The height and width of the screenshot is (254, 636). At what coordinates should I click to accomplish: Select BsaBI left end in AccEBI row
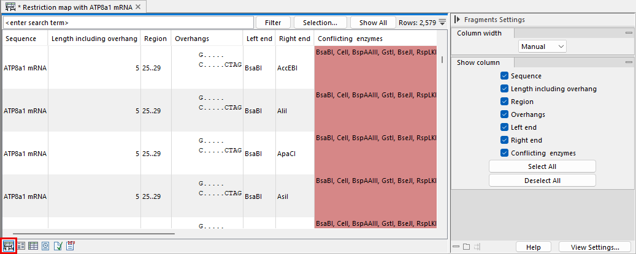click(259, 68)
